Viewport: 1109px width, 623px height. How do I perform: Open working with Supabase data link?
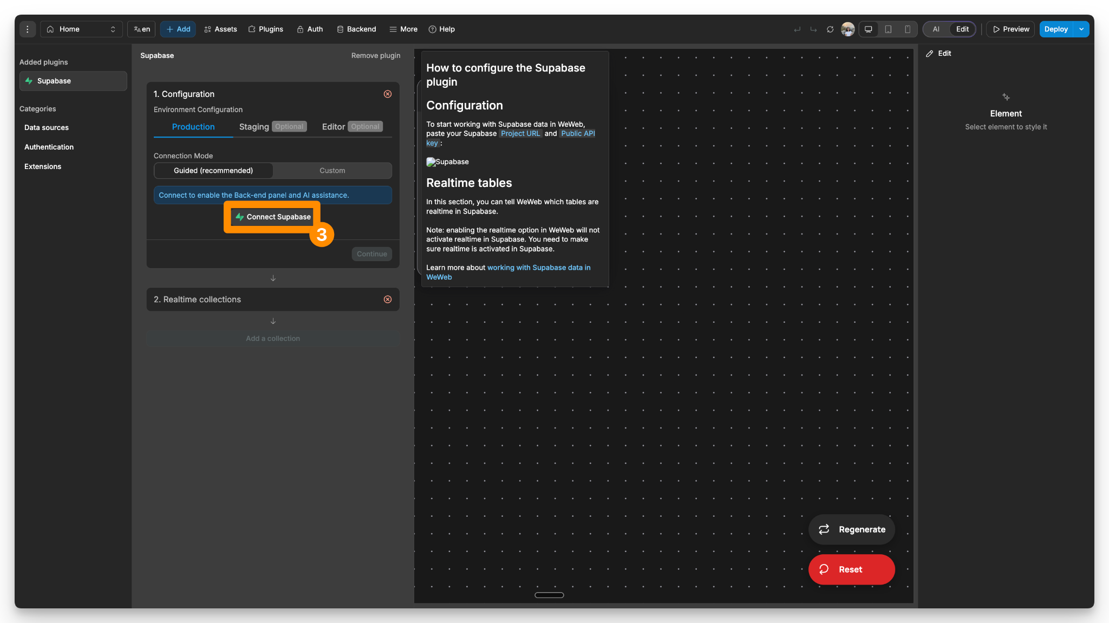point(538,268)
